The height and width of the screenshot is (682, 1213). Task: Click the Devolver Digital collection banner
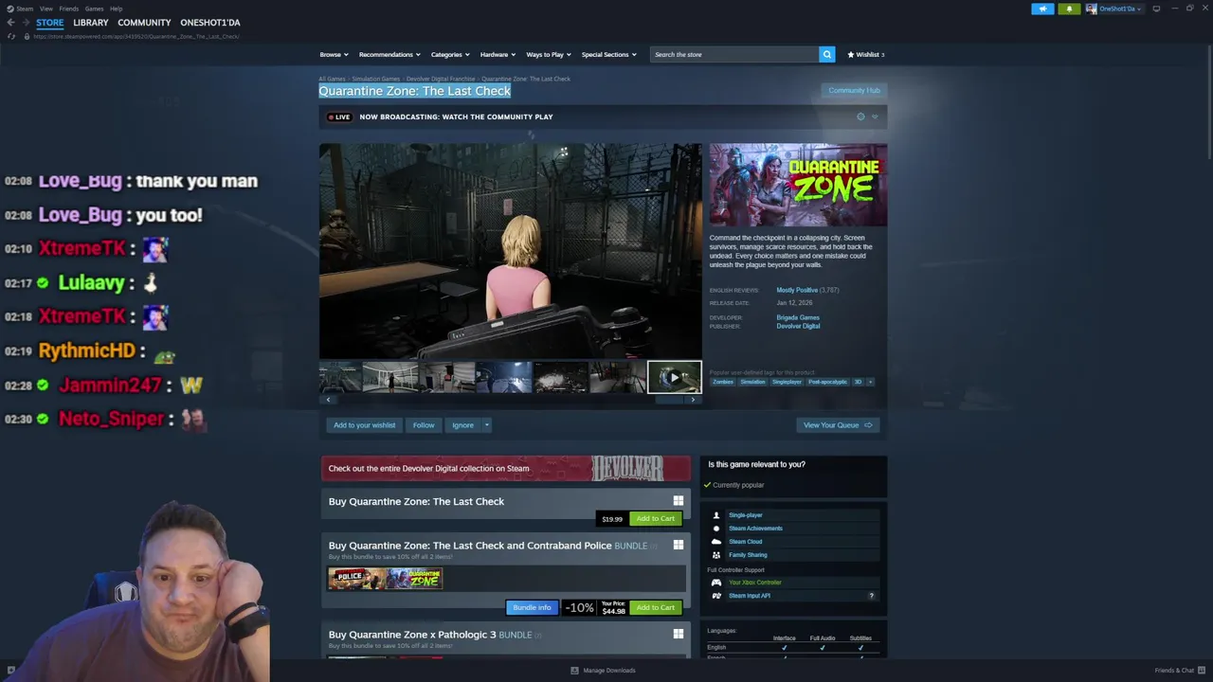coord(506,468)
